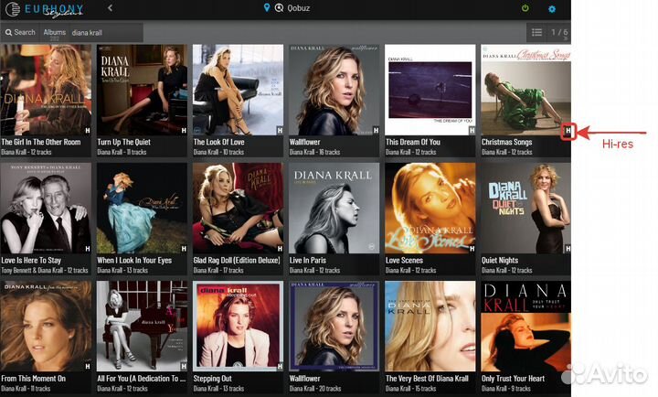Open Quiet Nights album cover
The width and height of the screenshot is (658, 397).
point(525,208)
